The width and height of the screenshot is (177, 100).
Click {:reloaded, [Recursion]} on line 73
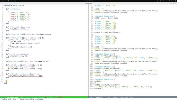coord(104,16)
